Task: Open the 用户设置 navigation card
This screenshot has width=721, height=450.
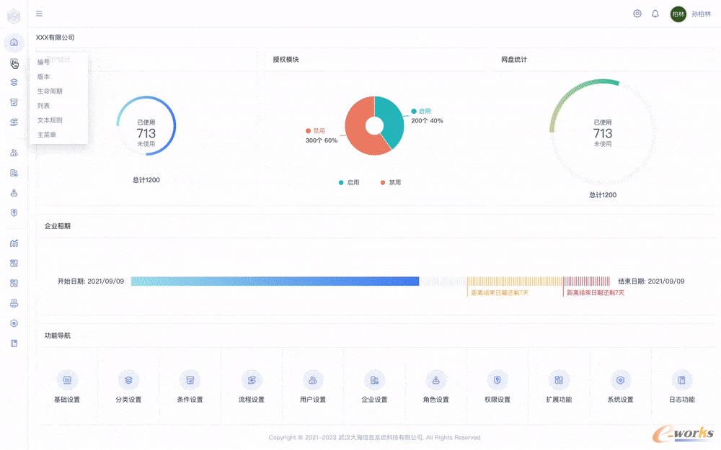Action: point(313,387)
